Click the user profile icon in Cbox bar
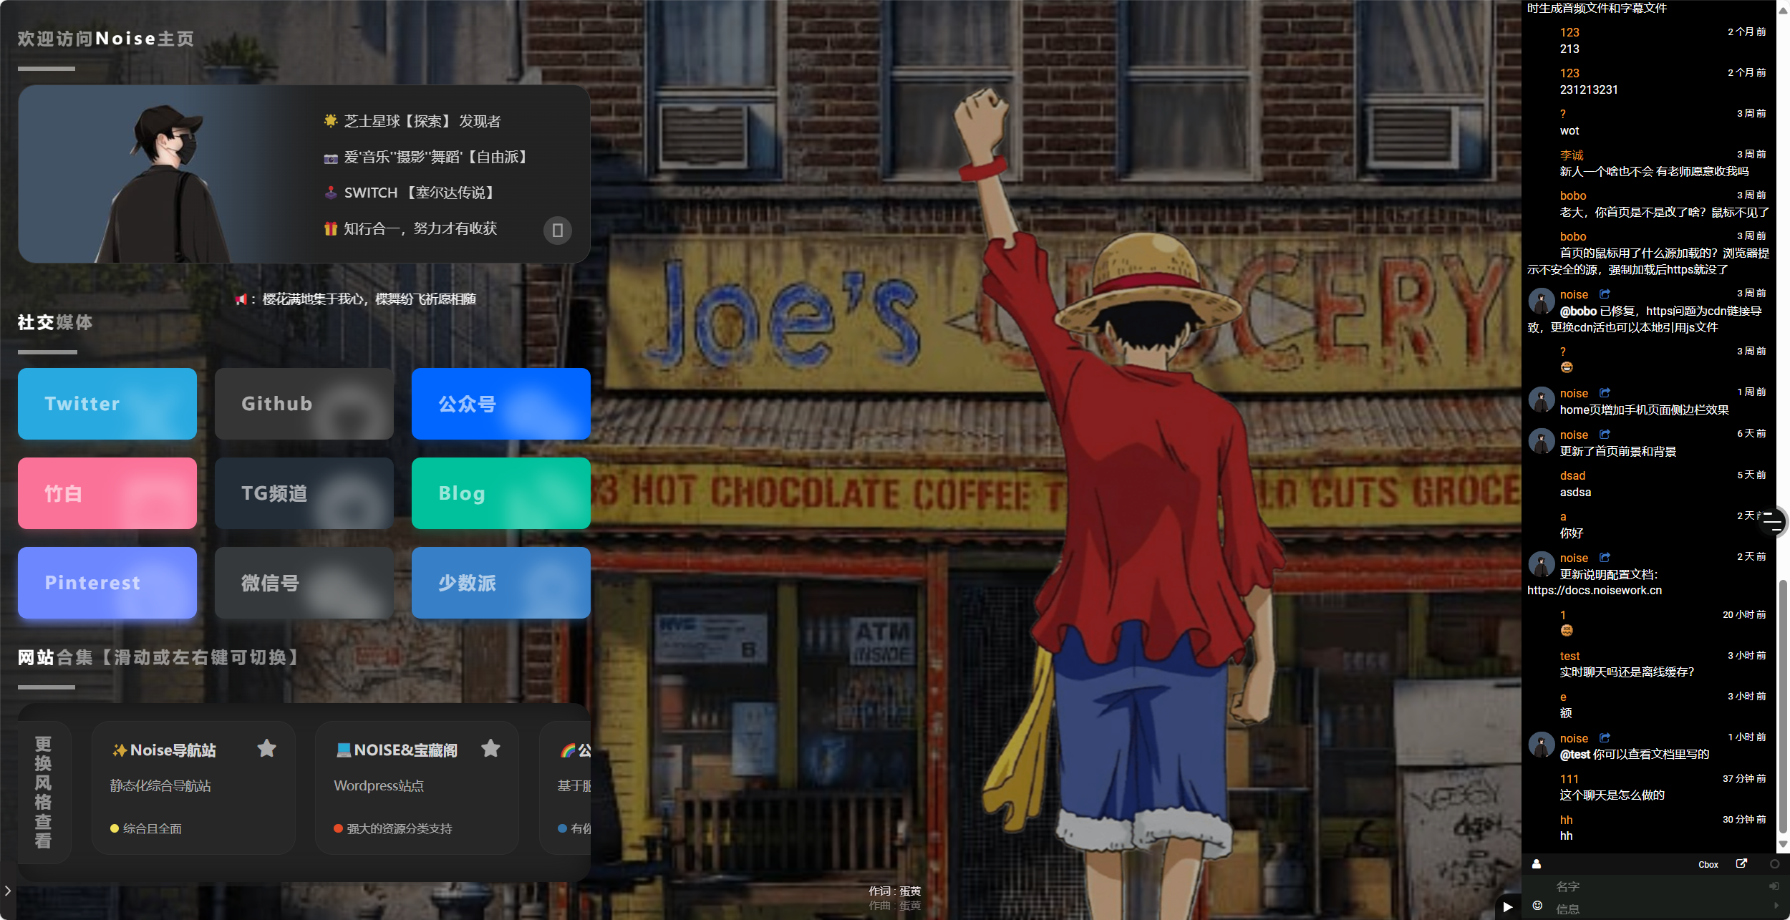 click(1536, 864)
